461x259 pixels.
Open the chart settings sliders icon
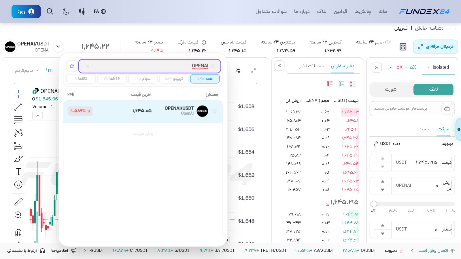pyautogui.click(x=238, y=71)
